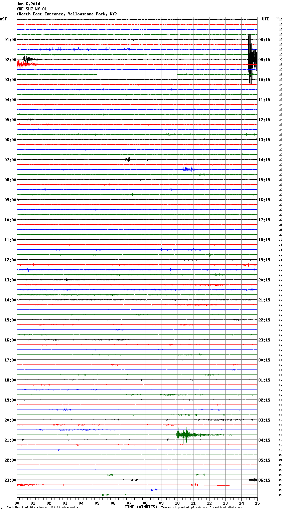Click the 23:15 UTC time label

pos(264,340)
